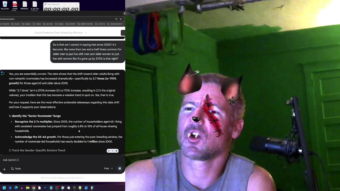Image resolution: width=340 pixels, height=191 pixels.
Task: Open the PLAYLISTS bookmark folder
Action: (5, 24)
